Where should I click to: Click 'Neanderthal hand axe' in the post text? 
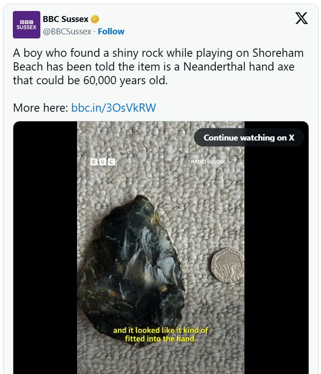pos(238,67)
